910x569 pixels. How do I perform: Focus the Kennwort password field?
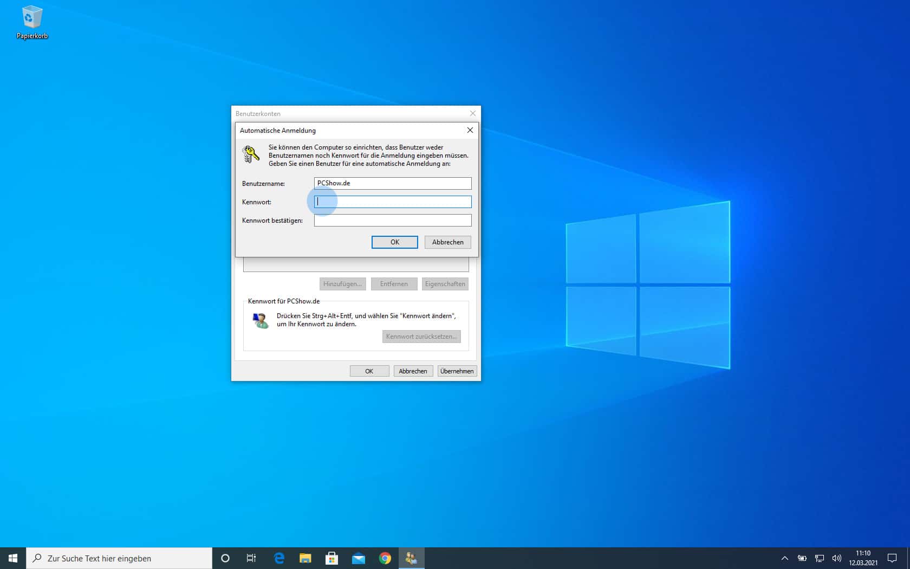pyautogui.click(x=393, y=202)
